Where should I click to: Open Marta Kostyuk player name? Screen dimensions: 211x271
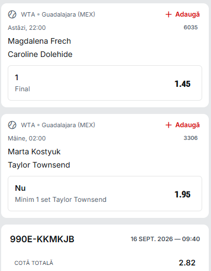[x=34, y=152]
